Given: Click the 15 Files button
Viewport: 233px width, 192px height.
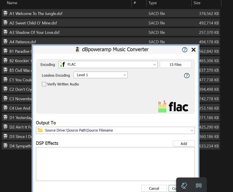Looking at the screenshot, I should [x=175, y=65].
